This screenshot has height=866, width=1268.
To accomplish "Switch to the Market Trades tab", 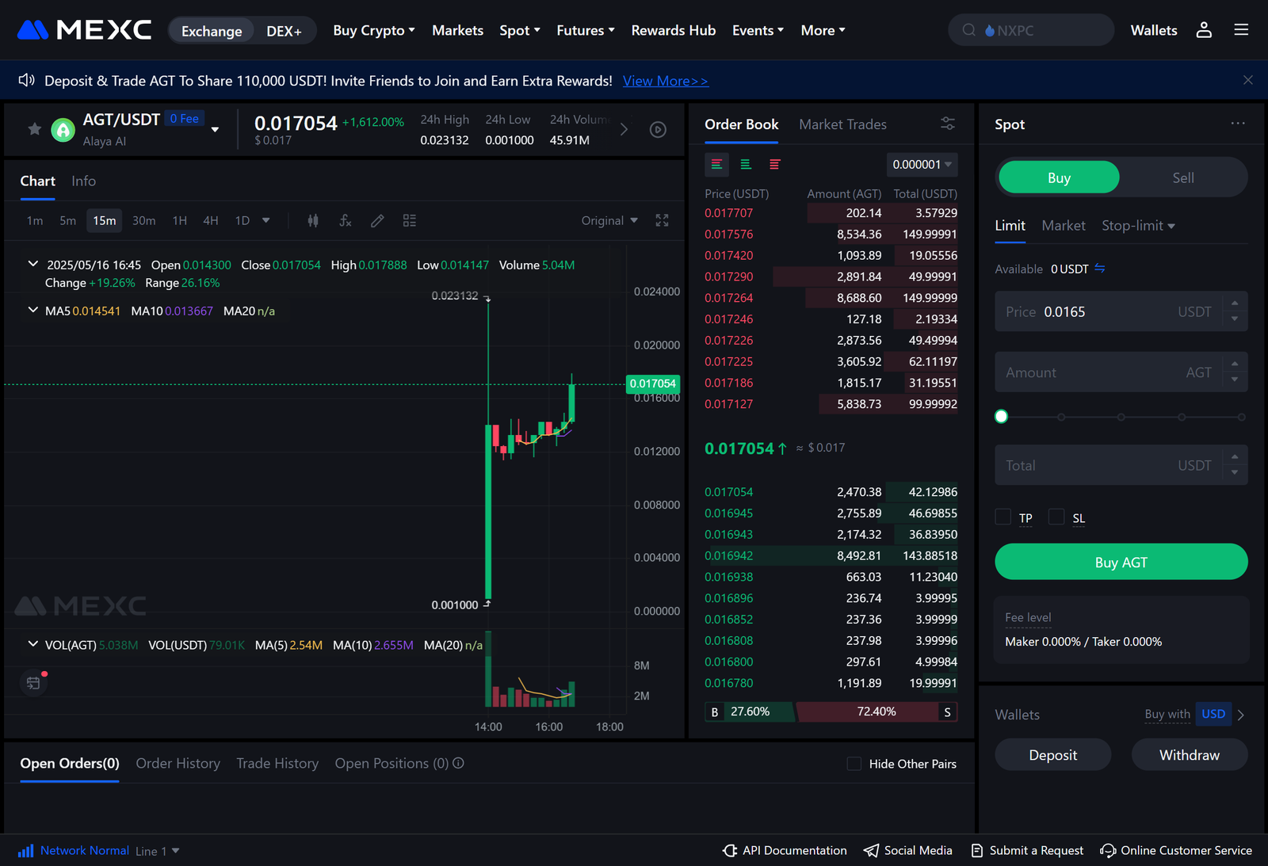I will click(842, 124).
